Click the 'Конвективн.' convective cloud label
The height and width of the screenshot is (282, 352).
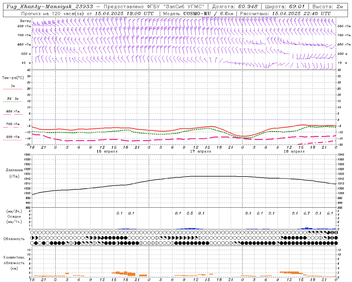[14, 257]
